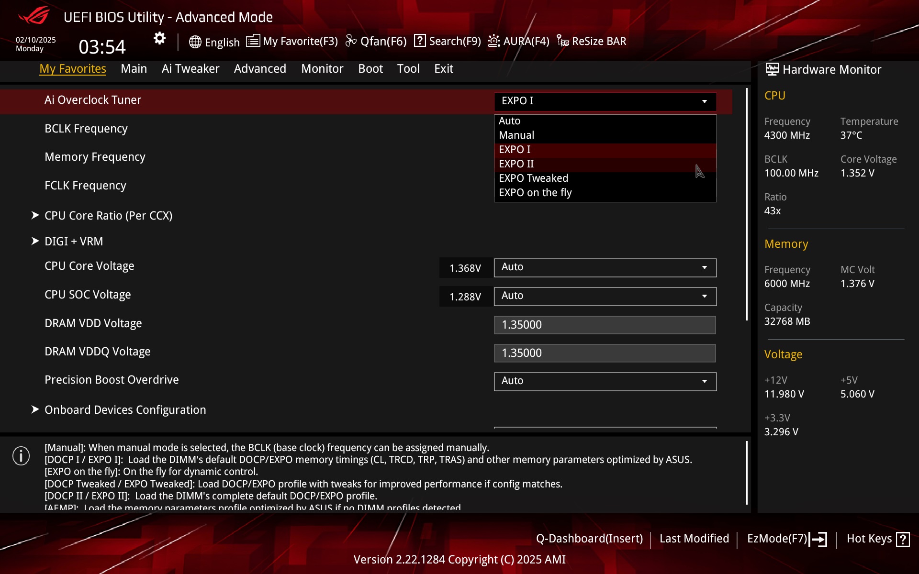Viewport: 919px width, 574px height.
Task: Click DRAM VDD Voltage input field
Action: pos(605,325)
